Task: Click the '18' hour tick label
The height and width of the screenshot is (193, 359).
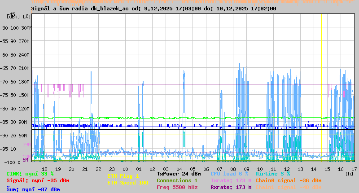Action: (44, 169)
